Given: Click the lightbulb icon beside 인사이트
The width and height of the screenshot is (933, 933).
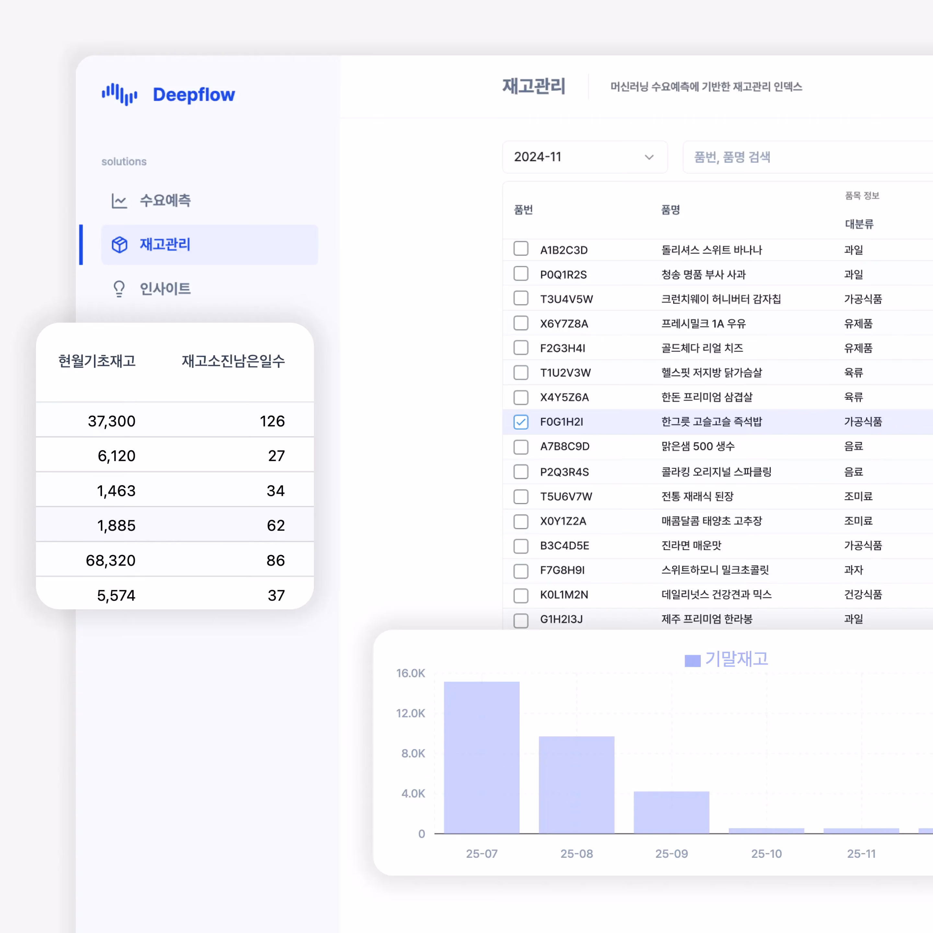Looking at the screenshot, I should 119,289.
